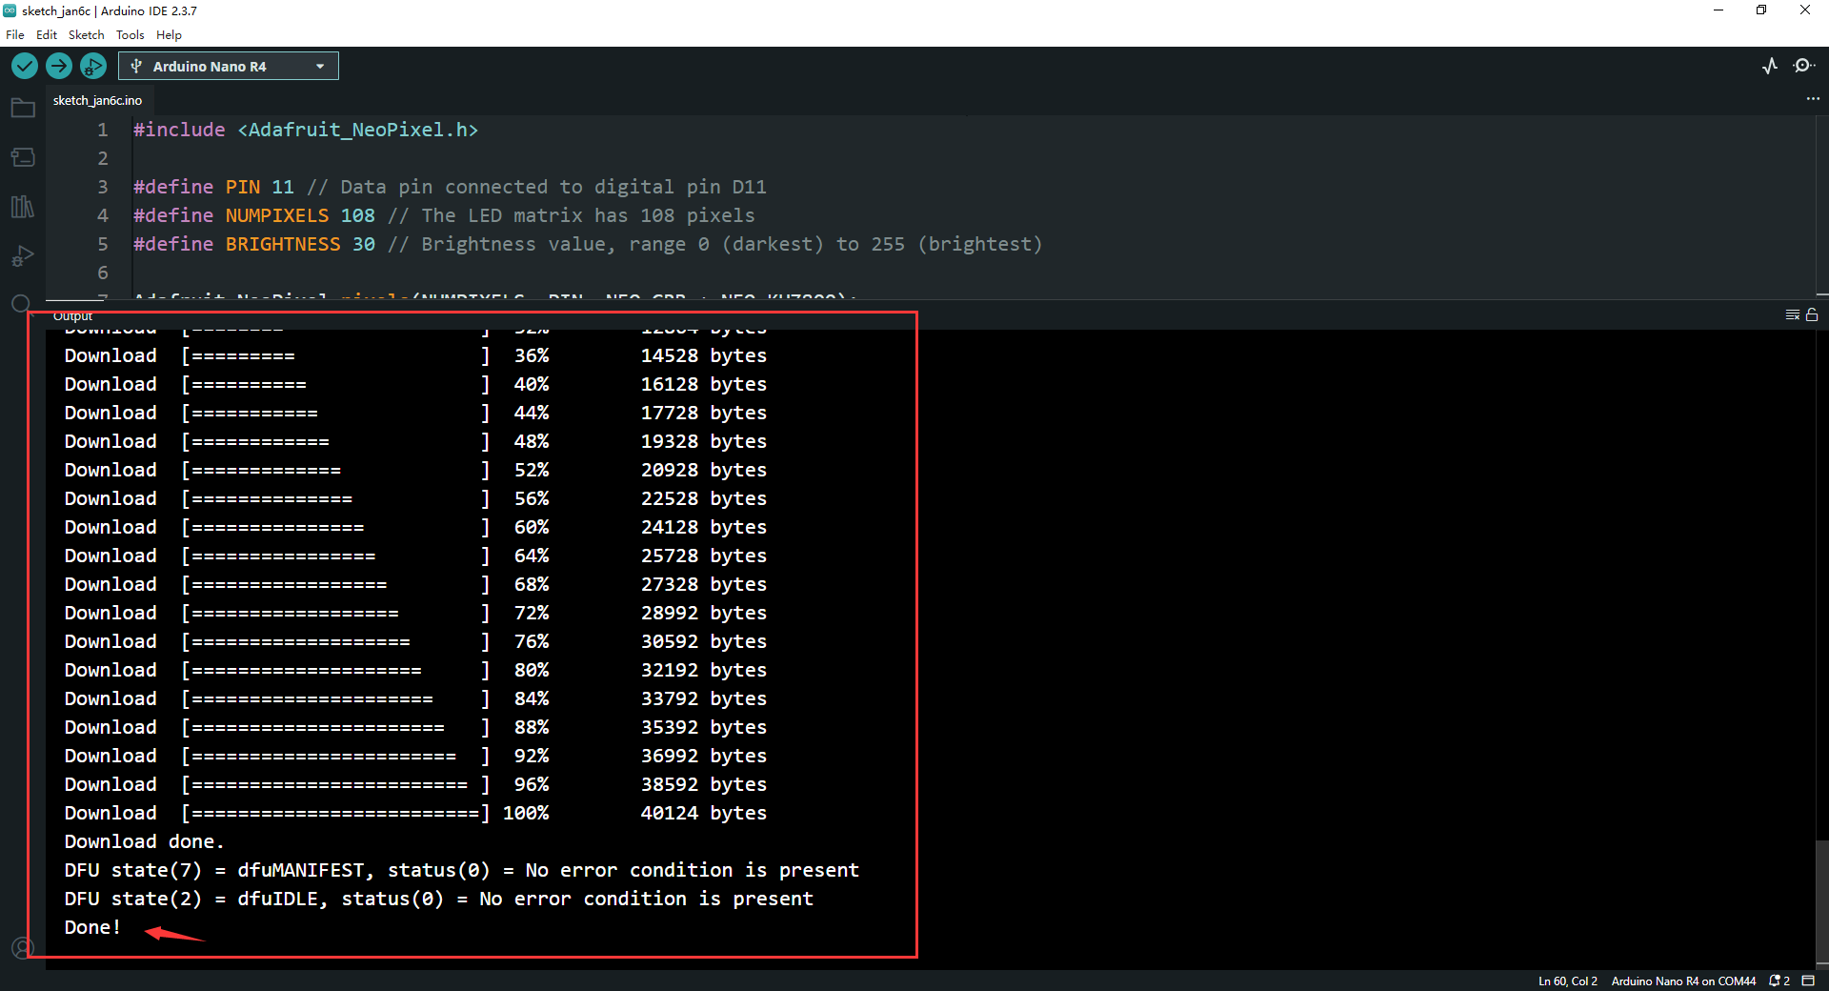This screenshot has width=1829, height=991.
Task: Open Library Manager in the sidebar
Action: (23, 207)
